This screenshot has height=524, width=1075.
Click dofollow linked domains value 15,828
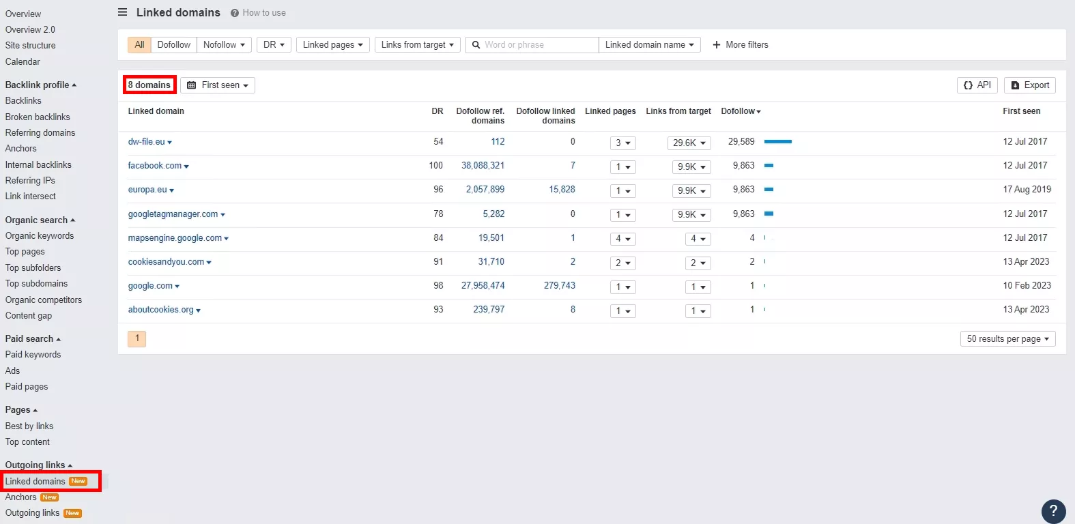tap(562, 190)
